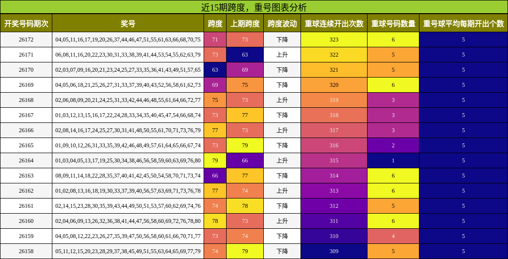Click the title 近15期跨度，重号图表分析
Image resolution: width=508 pixels, height=259 pixels.
coord(254,7)
